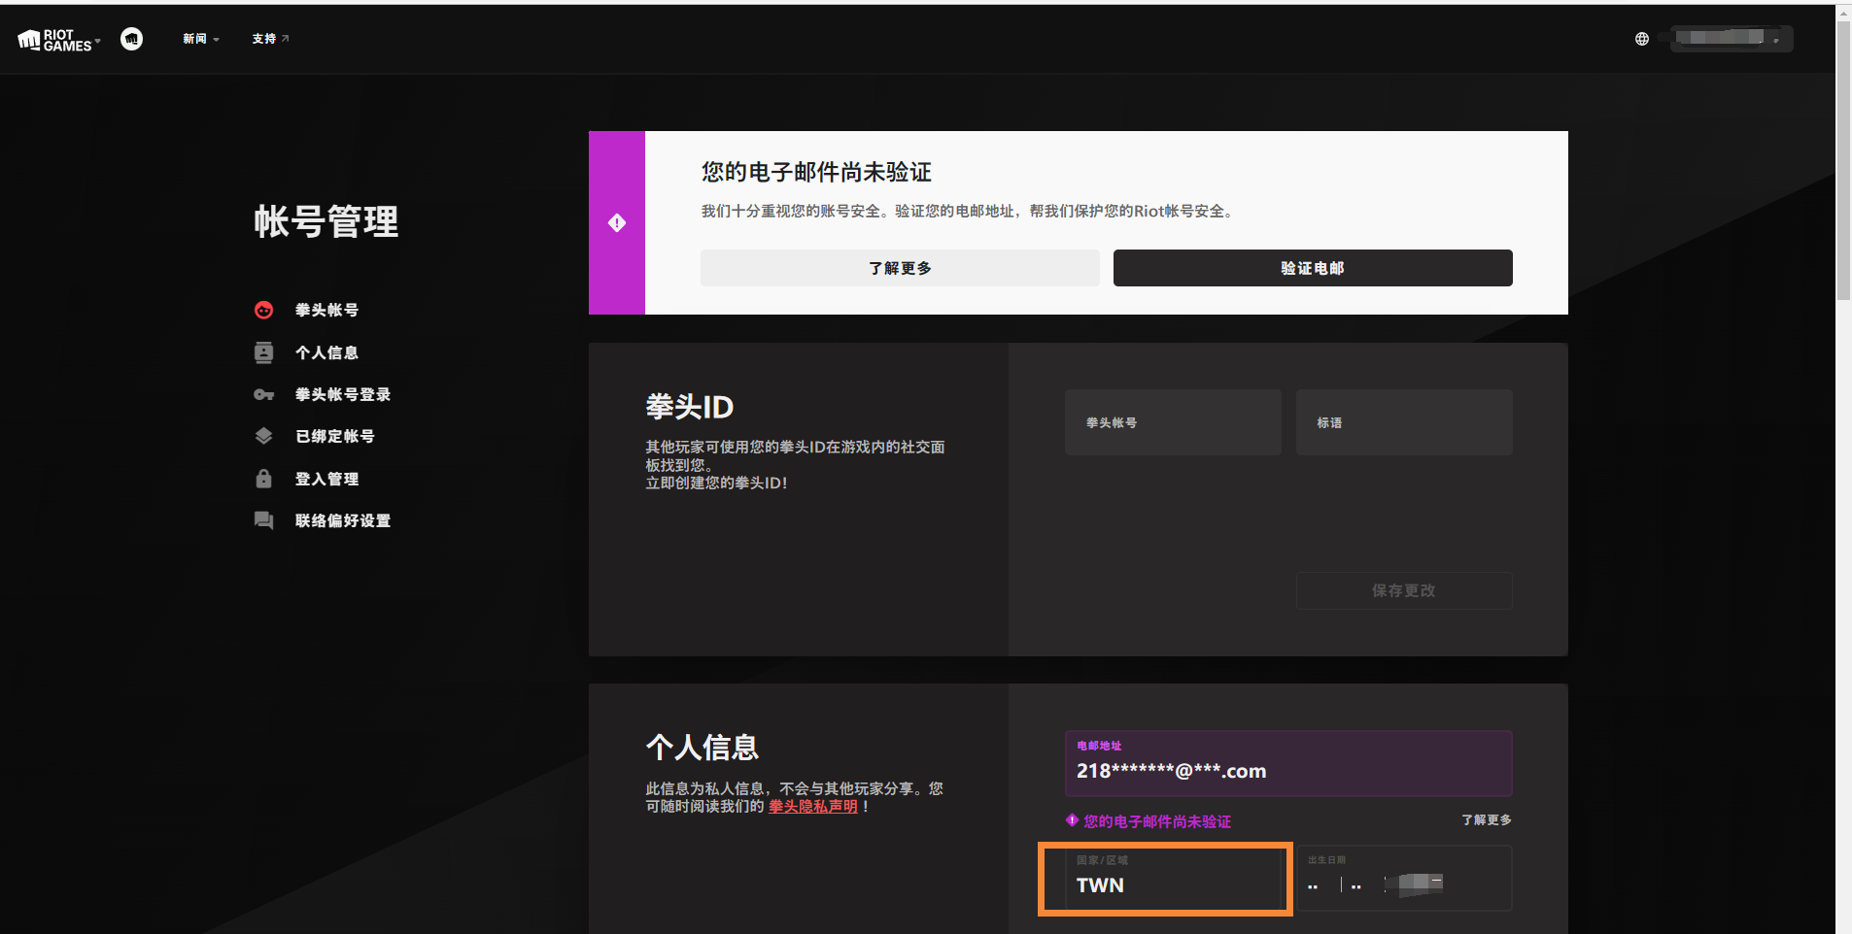Screen dimensions: 1852x934
Task: Click the key icon for 拳头帐号登录
Action: pos(263,394)
